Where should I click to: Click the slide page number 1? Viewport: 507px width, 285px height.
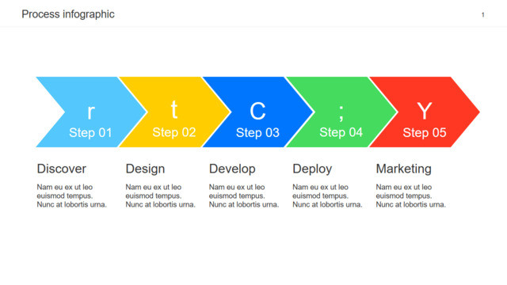point(482,15)
